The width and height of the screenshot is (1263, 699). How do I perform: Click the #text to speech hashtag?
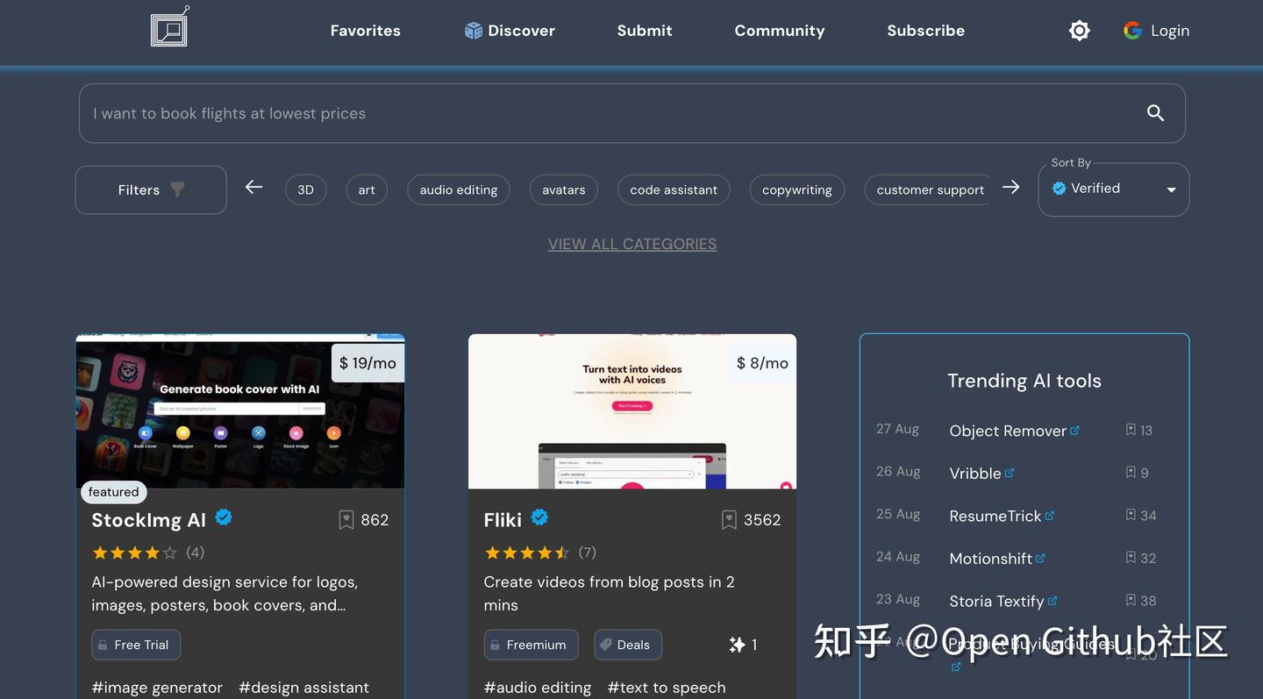coord(667,688)
